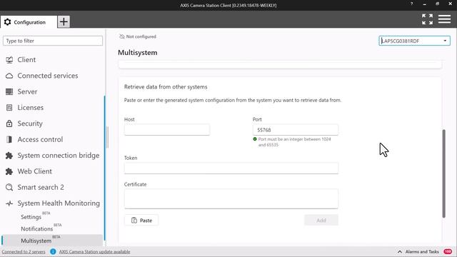Click the Security padlock icon

pyautogui.click(x=9, y=124)
